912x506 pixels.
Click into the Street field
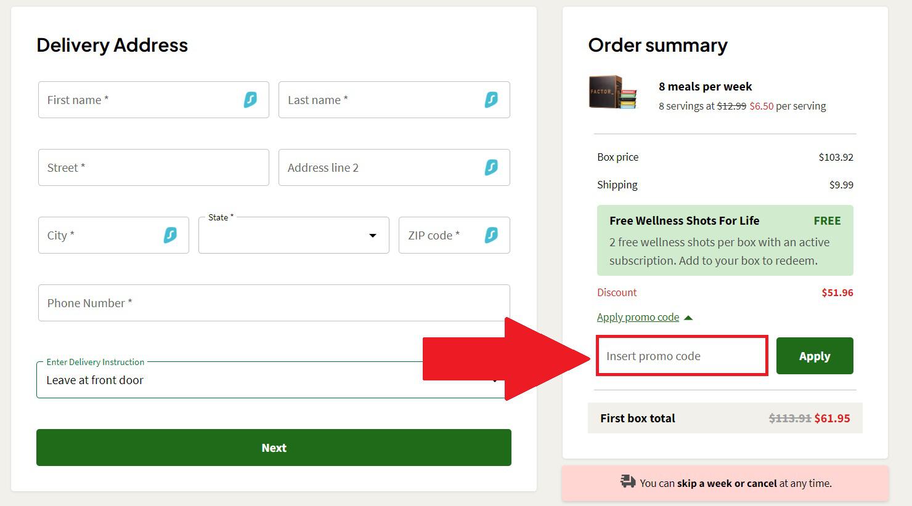coord(153,167)
